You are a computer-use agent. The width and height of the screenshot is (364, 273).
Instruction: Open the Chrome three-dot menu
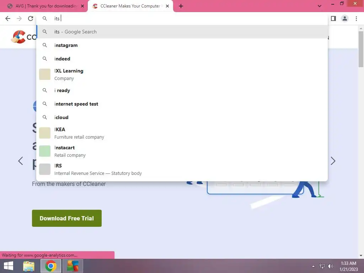(x=356, y=18)
